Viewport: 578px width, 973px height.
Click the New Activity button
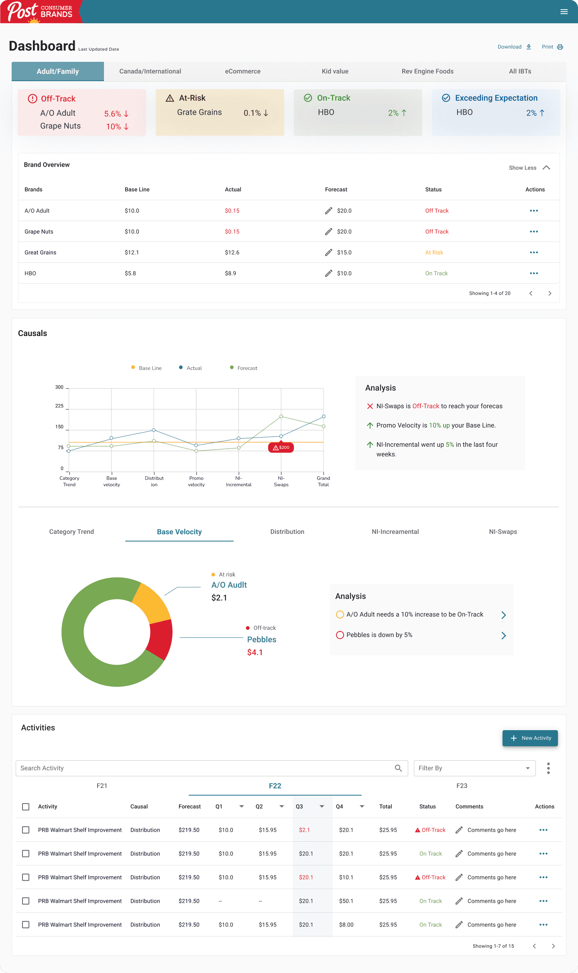point(530,738)
